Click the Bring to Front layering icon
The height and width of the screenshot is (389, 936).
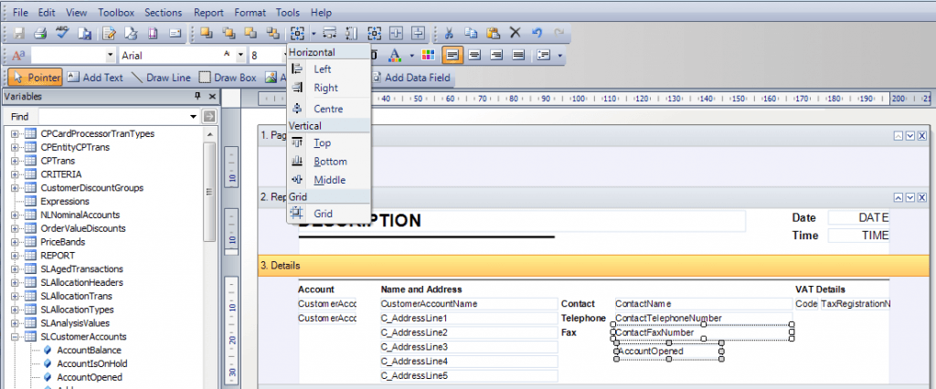206,33
